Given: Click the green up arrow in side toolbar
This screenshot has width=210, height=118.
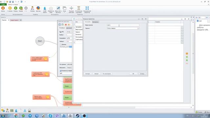Looking at the screenshot, I should (x=187, y=57).
